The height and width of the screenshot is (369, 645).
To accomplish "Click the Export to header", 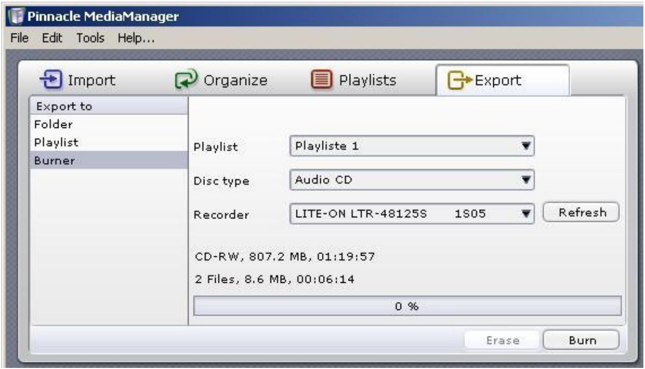I will coord(109,106).
